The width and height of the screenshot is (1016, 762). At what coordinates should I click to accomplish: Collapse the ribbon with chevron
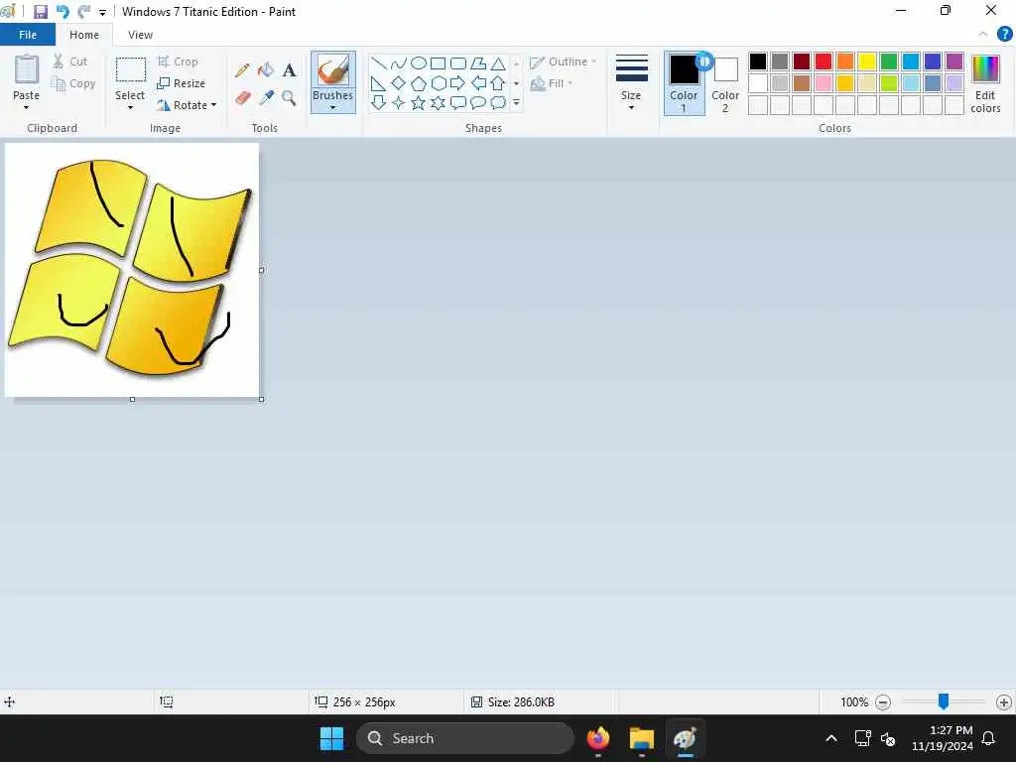coord(983,35)
